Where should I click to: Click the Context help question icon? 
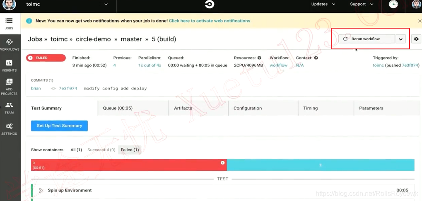316,58
